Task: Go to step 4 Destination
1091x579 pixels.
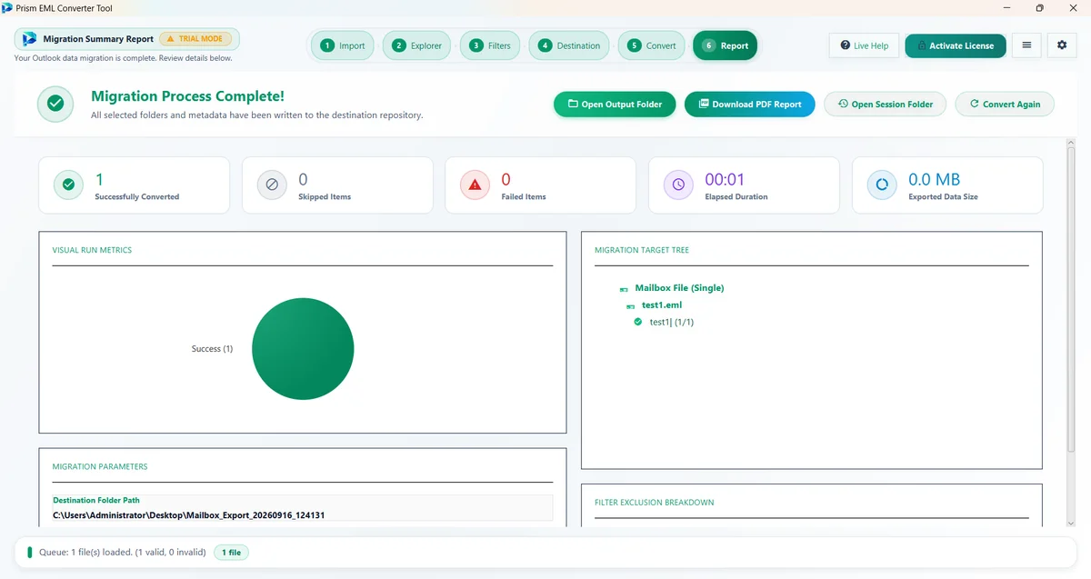Action: 569,45
